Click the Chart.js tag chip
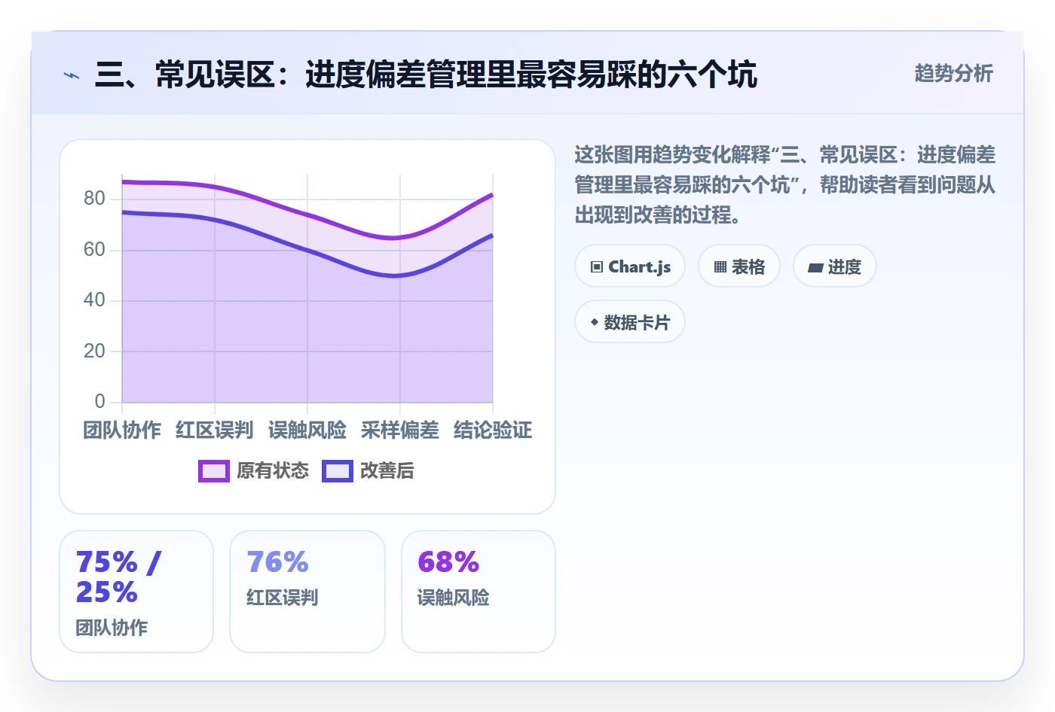Screen dimensions: 1055x712 pos(630,266)
